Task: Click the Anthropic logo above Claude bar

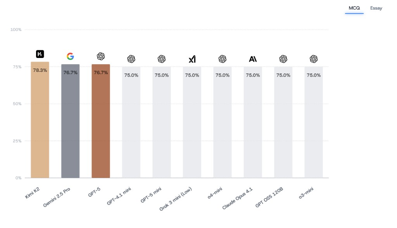Action: tap(253, 59)
